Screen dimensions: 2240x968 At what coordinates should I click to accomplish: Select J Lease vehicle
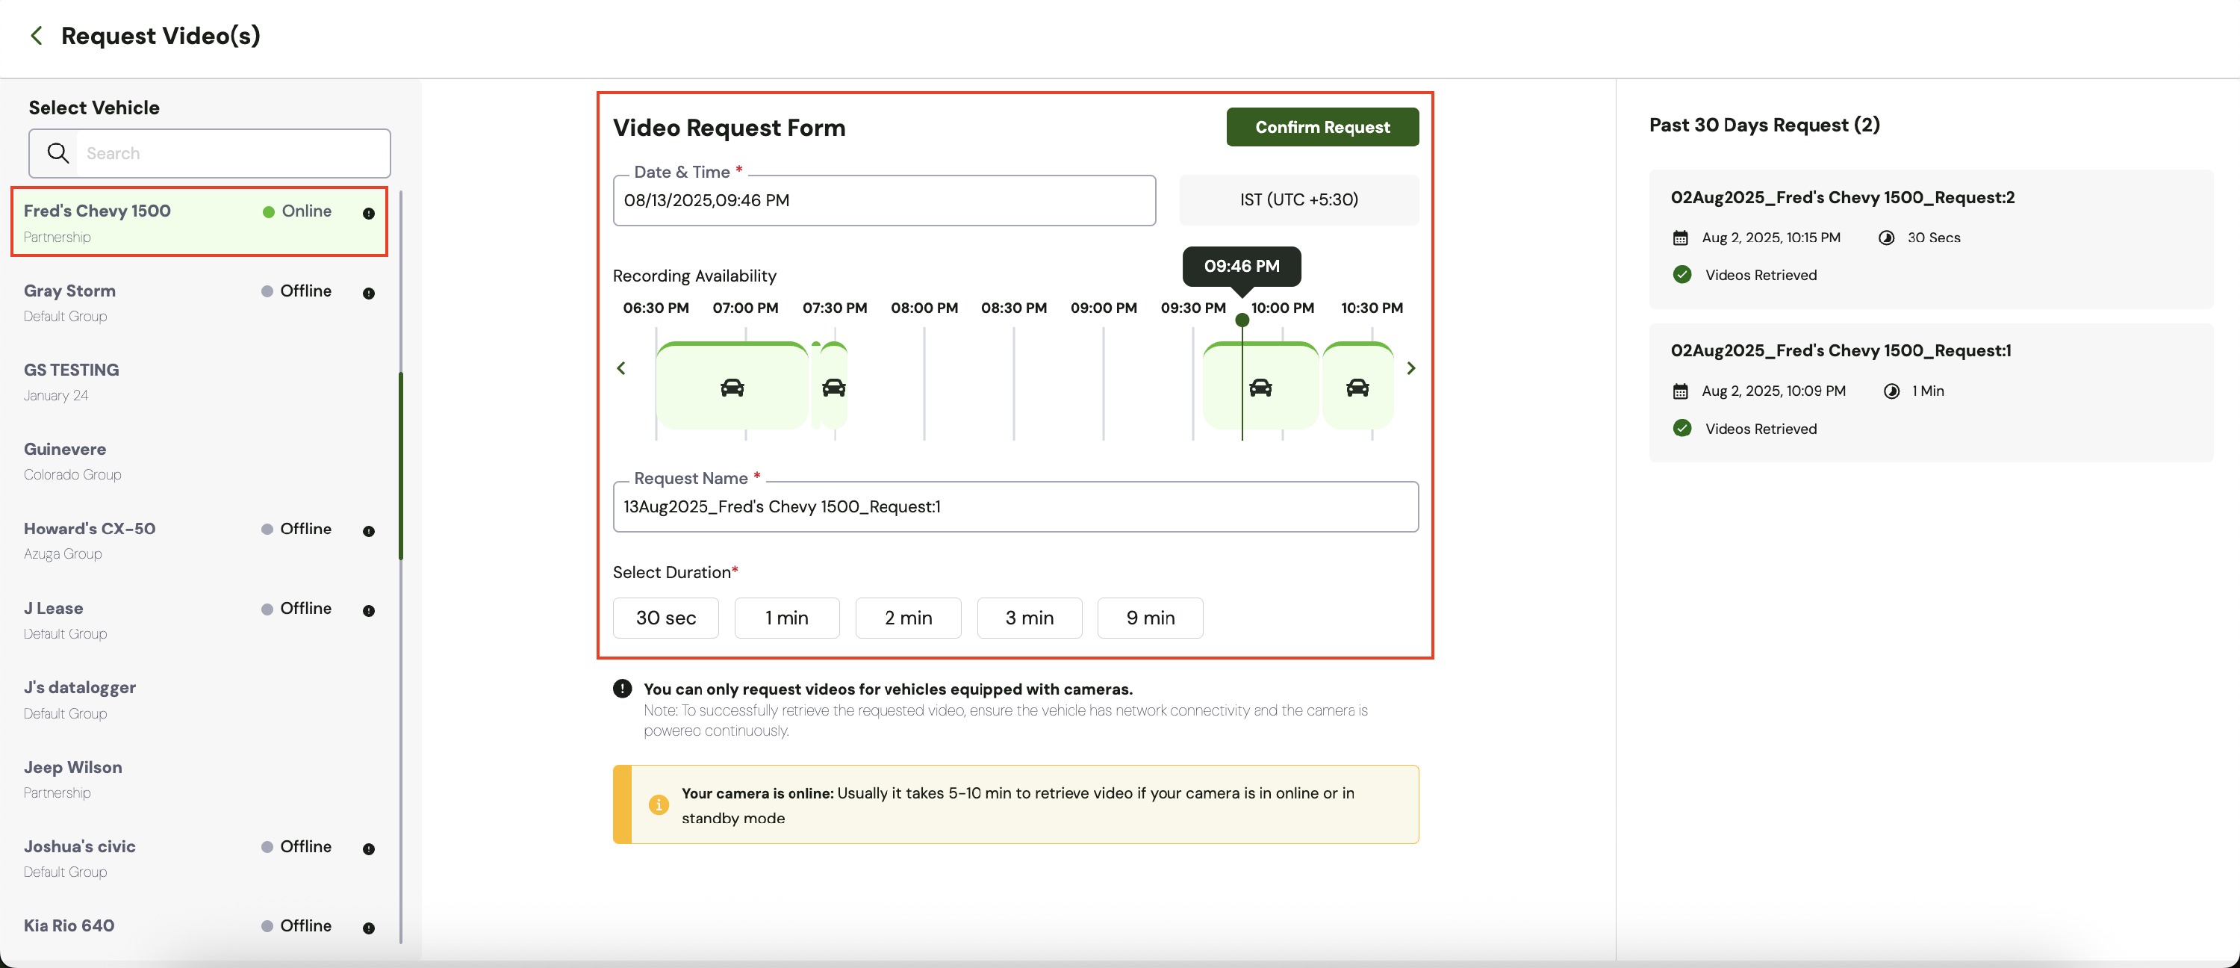pyautogui.click(x=199, y=619)
